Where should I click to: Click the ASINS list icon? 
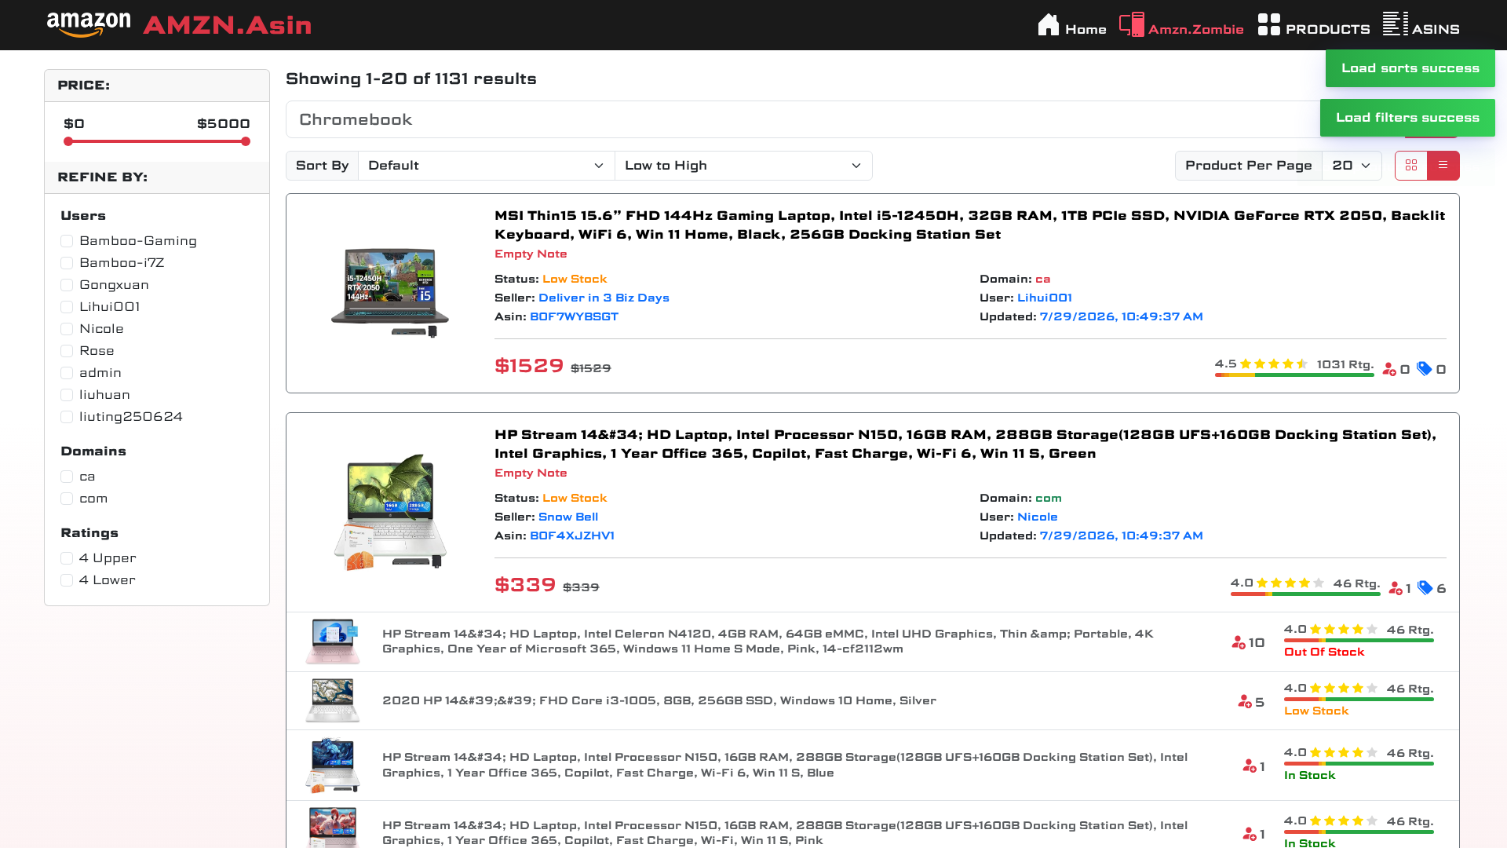[1396, 24]
